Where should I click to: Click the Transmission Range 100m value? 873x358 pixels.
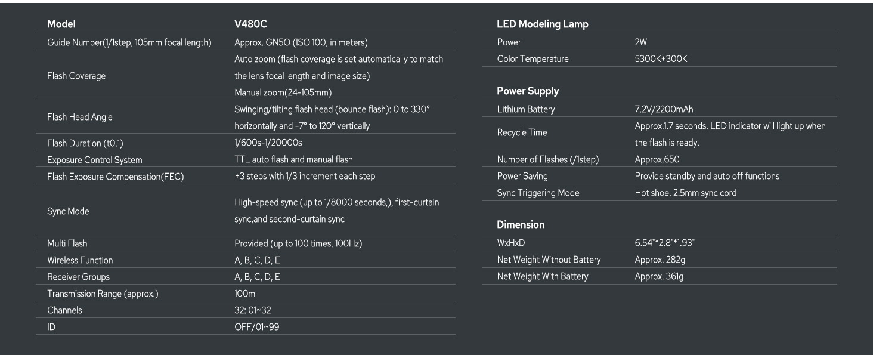244,294
